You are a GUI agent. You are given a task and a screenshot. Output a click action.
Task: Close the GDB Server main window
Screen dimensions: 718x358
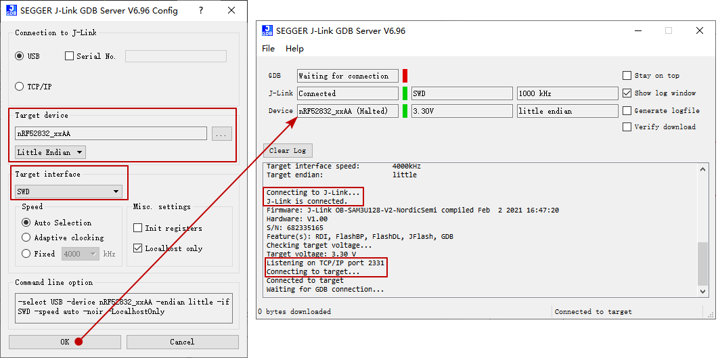(699, 30)
